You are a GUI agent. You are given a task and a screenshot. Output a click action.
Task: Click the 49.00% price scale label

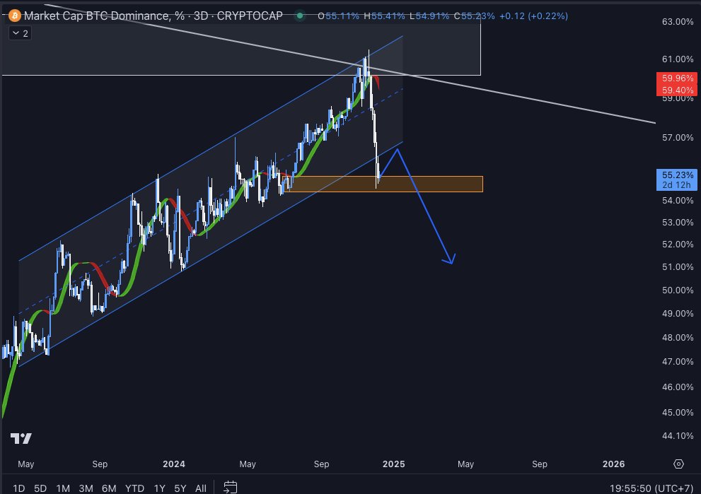point(678,314)
